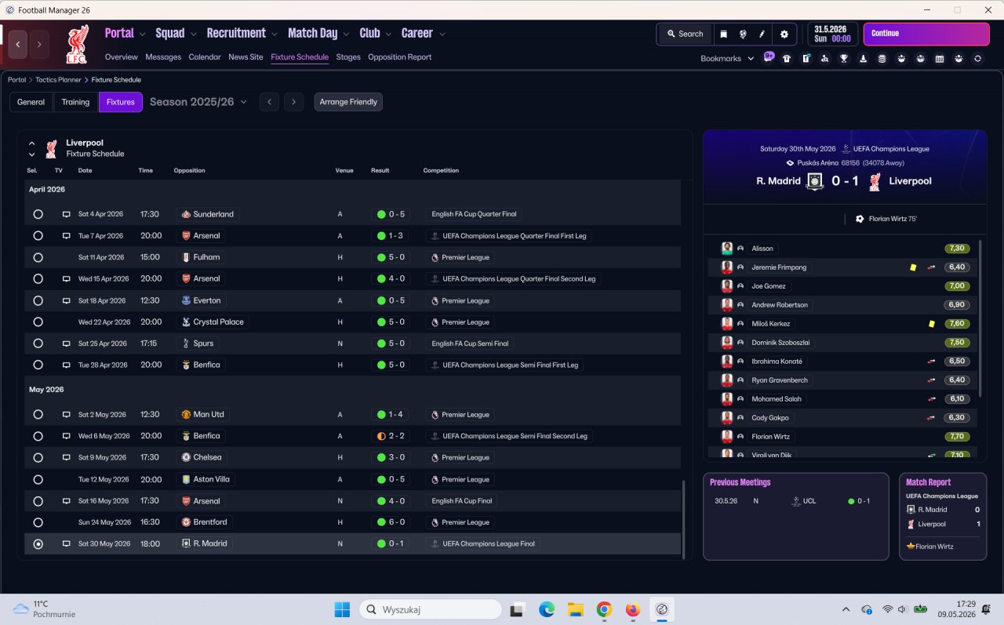Select the radio button for Spurs fixture

(38, 343)
